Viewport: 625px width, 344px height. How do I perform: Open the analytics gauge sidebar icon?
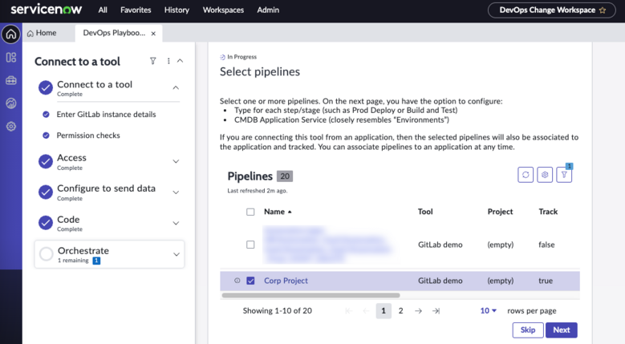(x=11, y=103)
